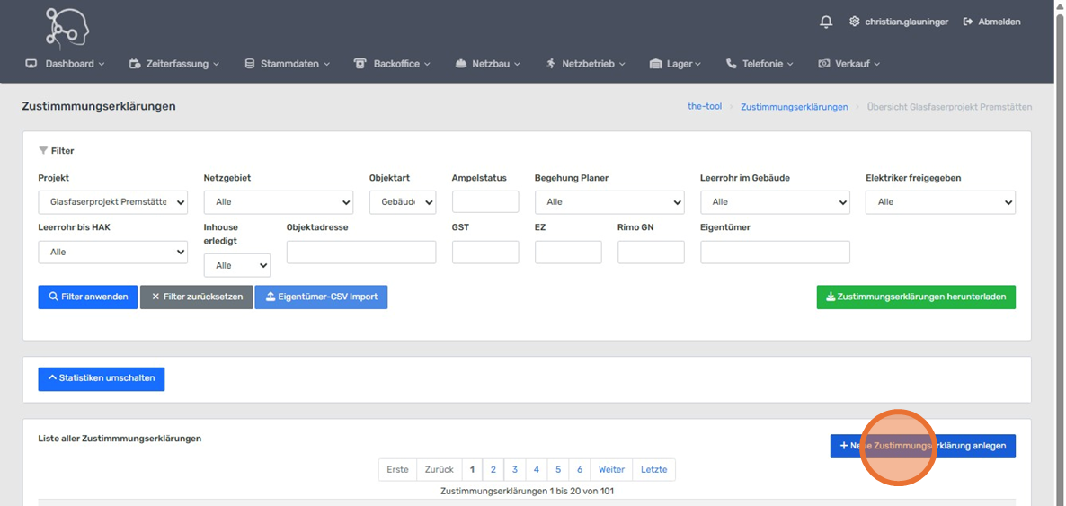
Task: Open the Elektriker freigegeben dropdown
Action: pos(940,202)
